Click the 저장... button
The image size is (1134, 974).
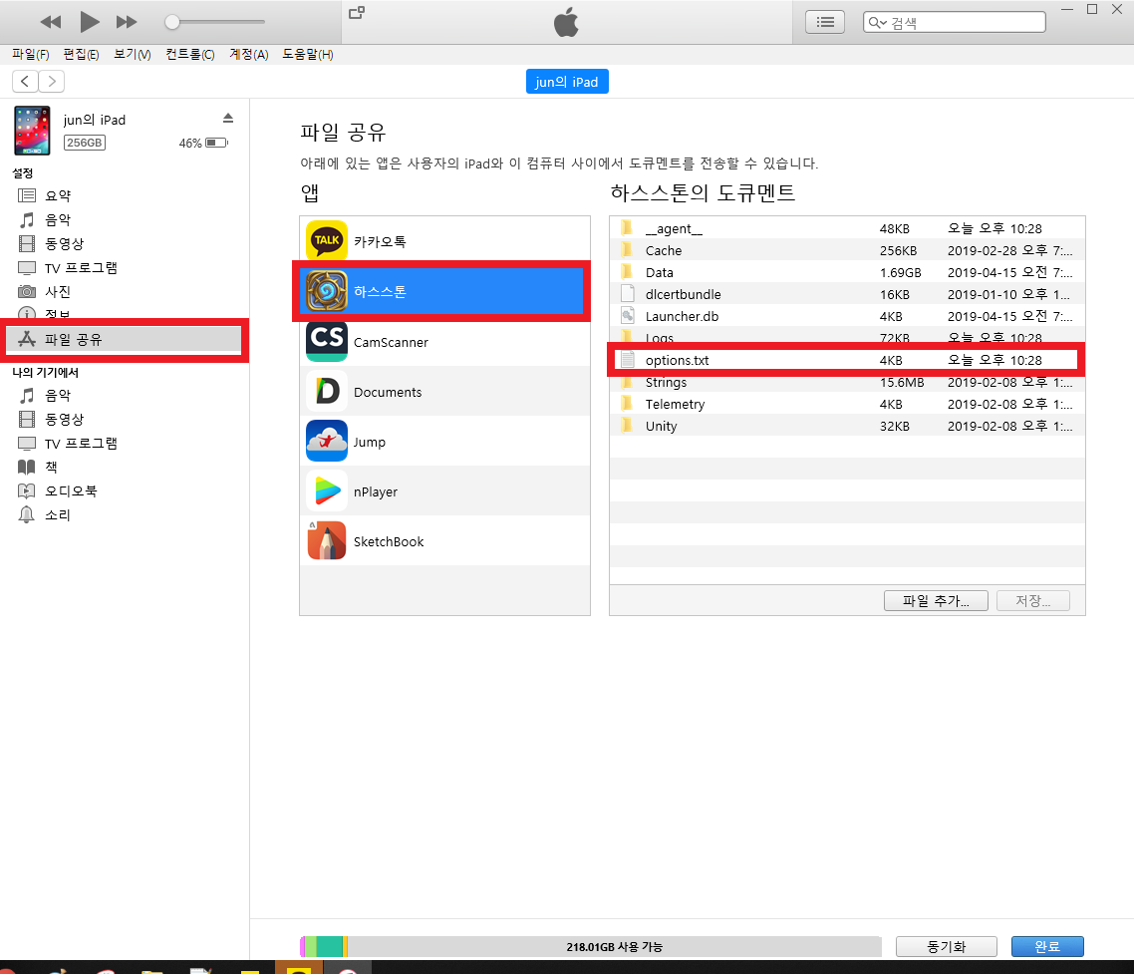[x=1032, y=600]
